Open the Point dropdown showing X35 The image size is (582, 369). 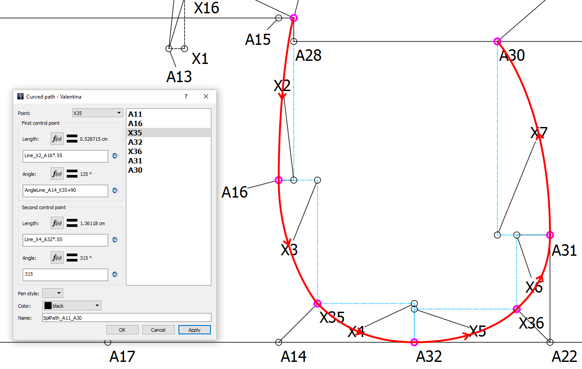[x=97, y=113]
